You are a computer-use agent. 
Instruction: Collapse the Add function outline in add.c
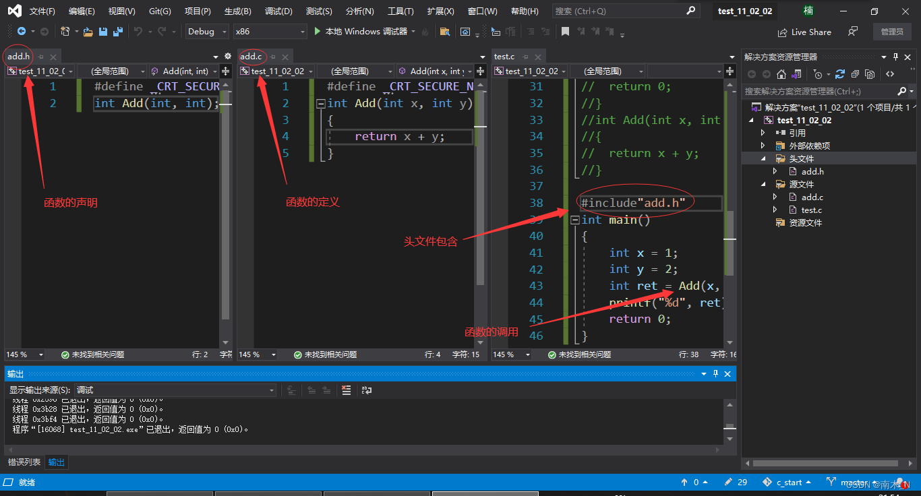(x=321, y=104)
